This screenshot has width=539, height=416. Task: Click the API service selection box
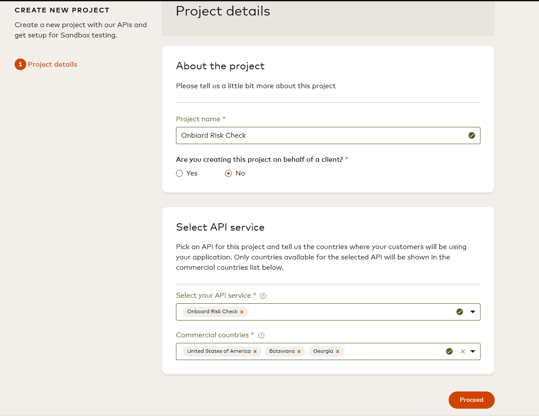pos(328,312)
